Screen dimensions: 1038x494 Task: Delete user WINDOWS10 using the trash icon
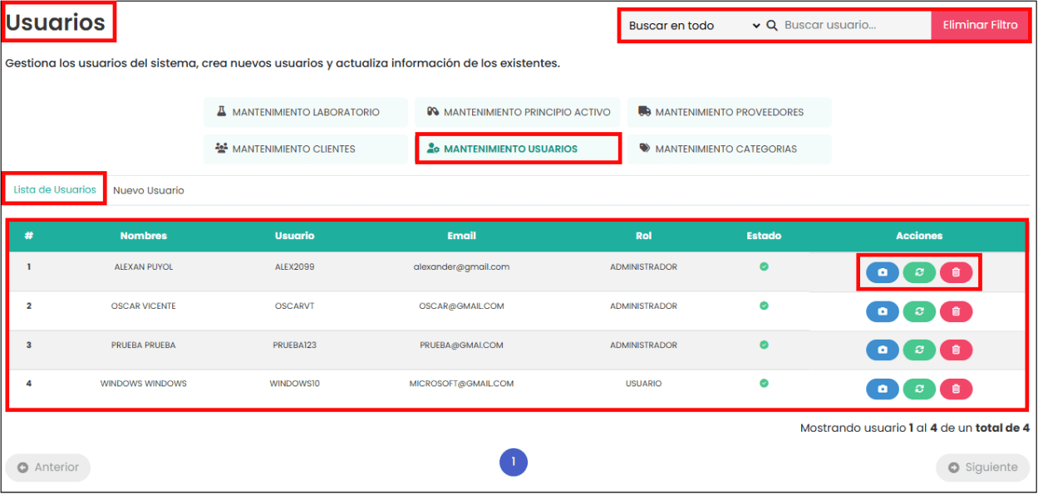coord(956,389)
